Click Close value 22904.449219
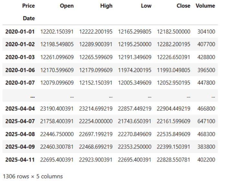233x181 pixels. [173, 108]
